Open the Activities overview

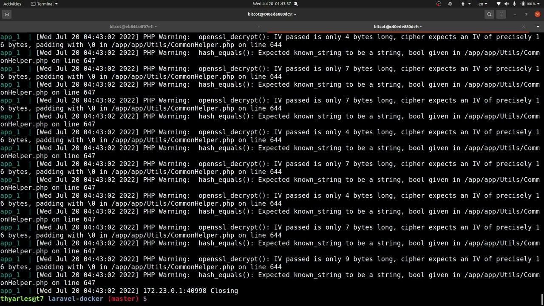(x=12, y=4)
